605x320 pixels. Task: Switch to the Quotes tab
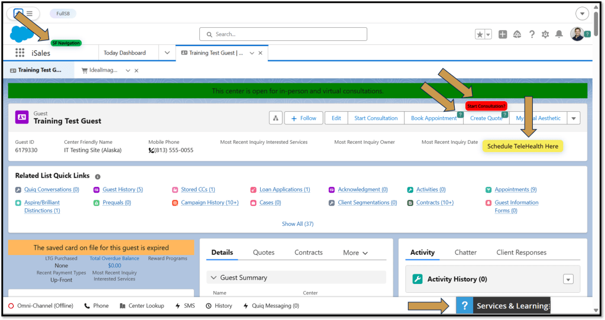(264, 253)
